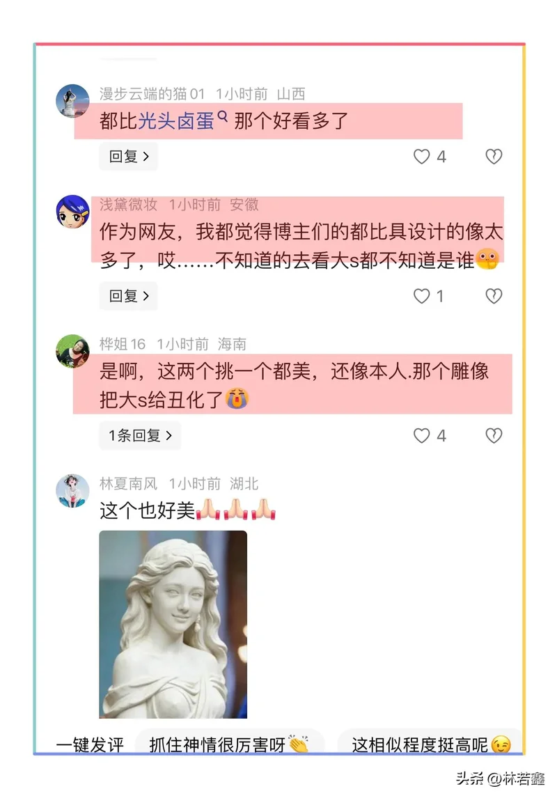Open the white statue image thumbnail
The height and width of the screenshot is (798, 557).
click(173, 625)
